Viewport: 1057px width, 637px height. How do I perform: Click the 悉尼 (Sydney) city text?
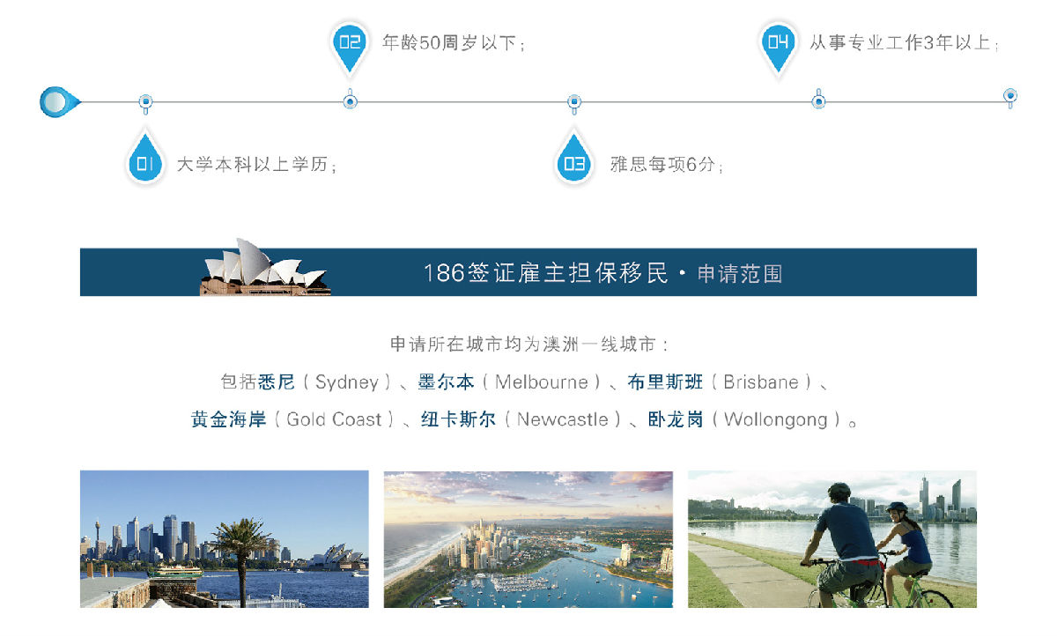pyautogui.click(x=277, y=382)
